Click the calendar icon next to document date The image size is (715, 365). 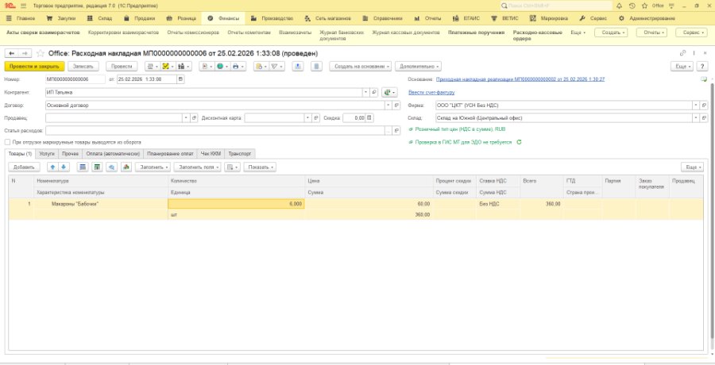(x=181, y=79)
